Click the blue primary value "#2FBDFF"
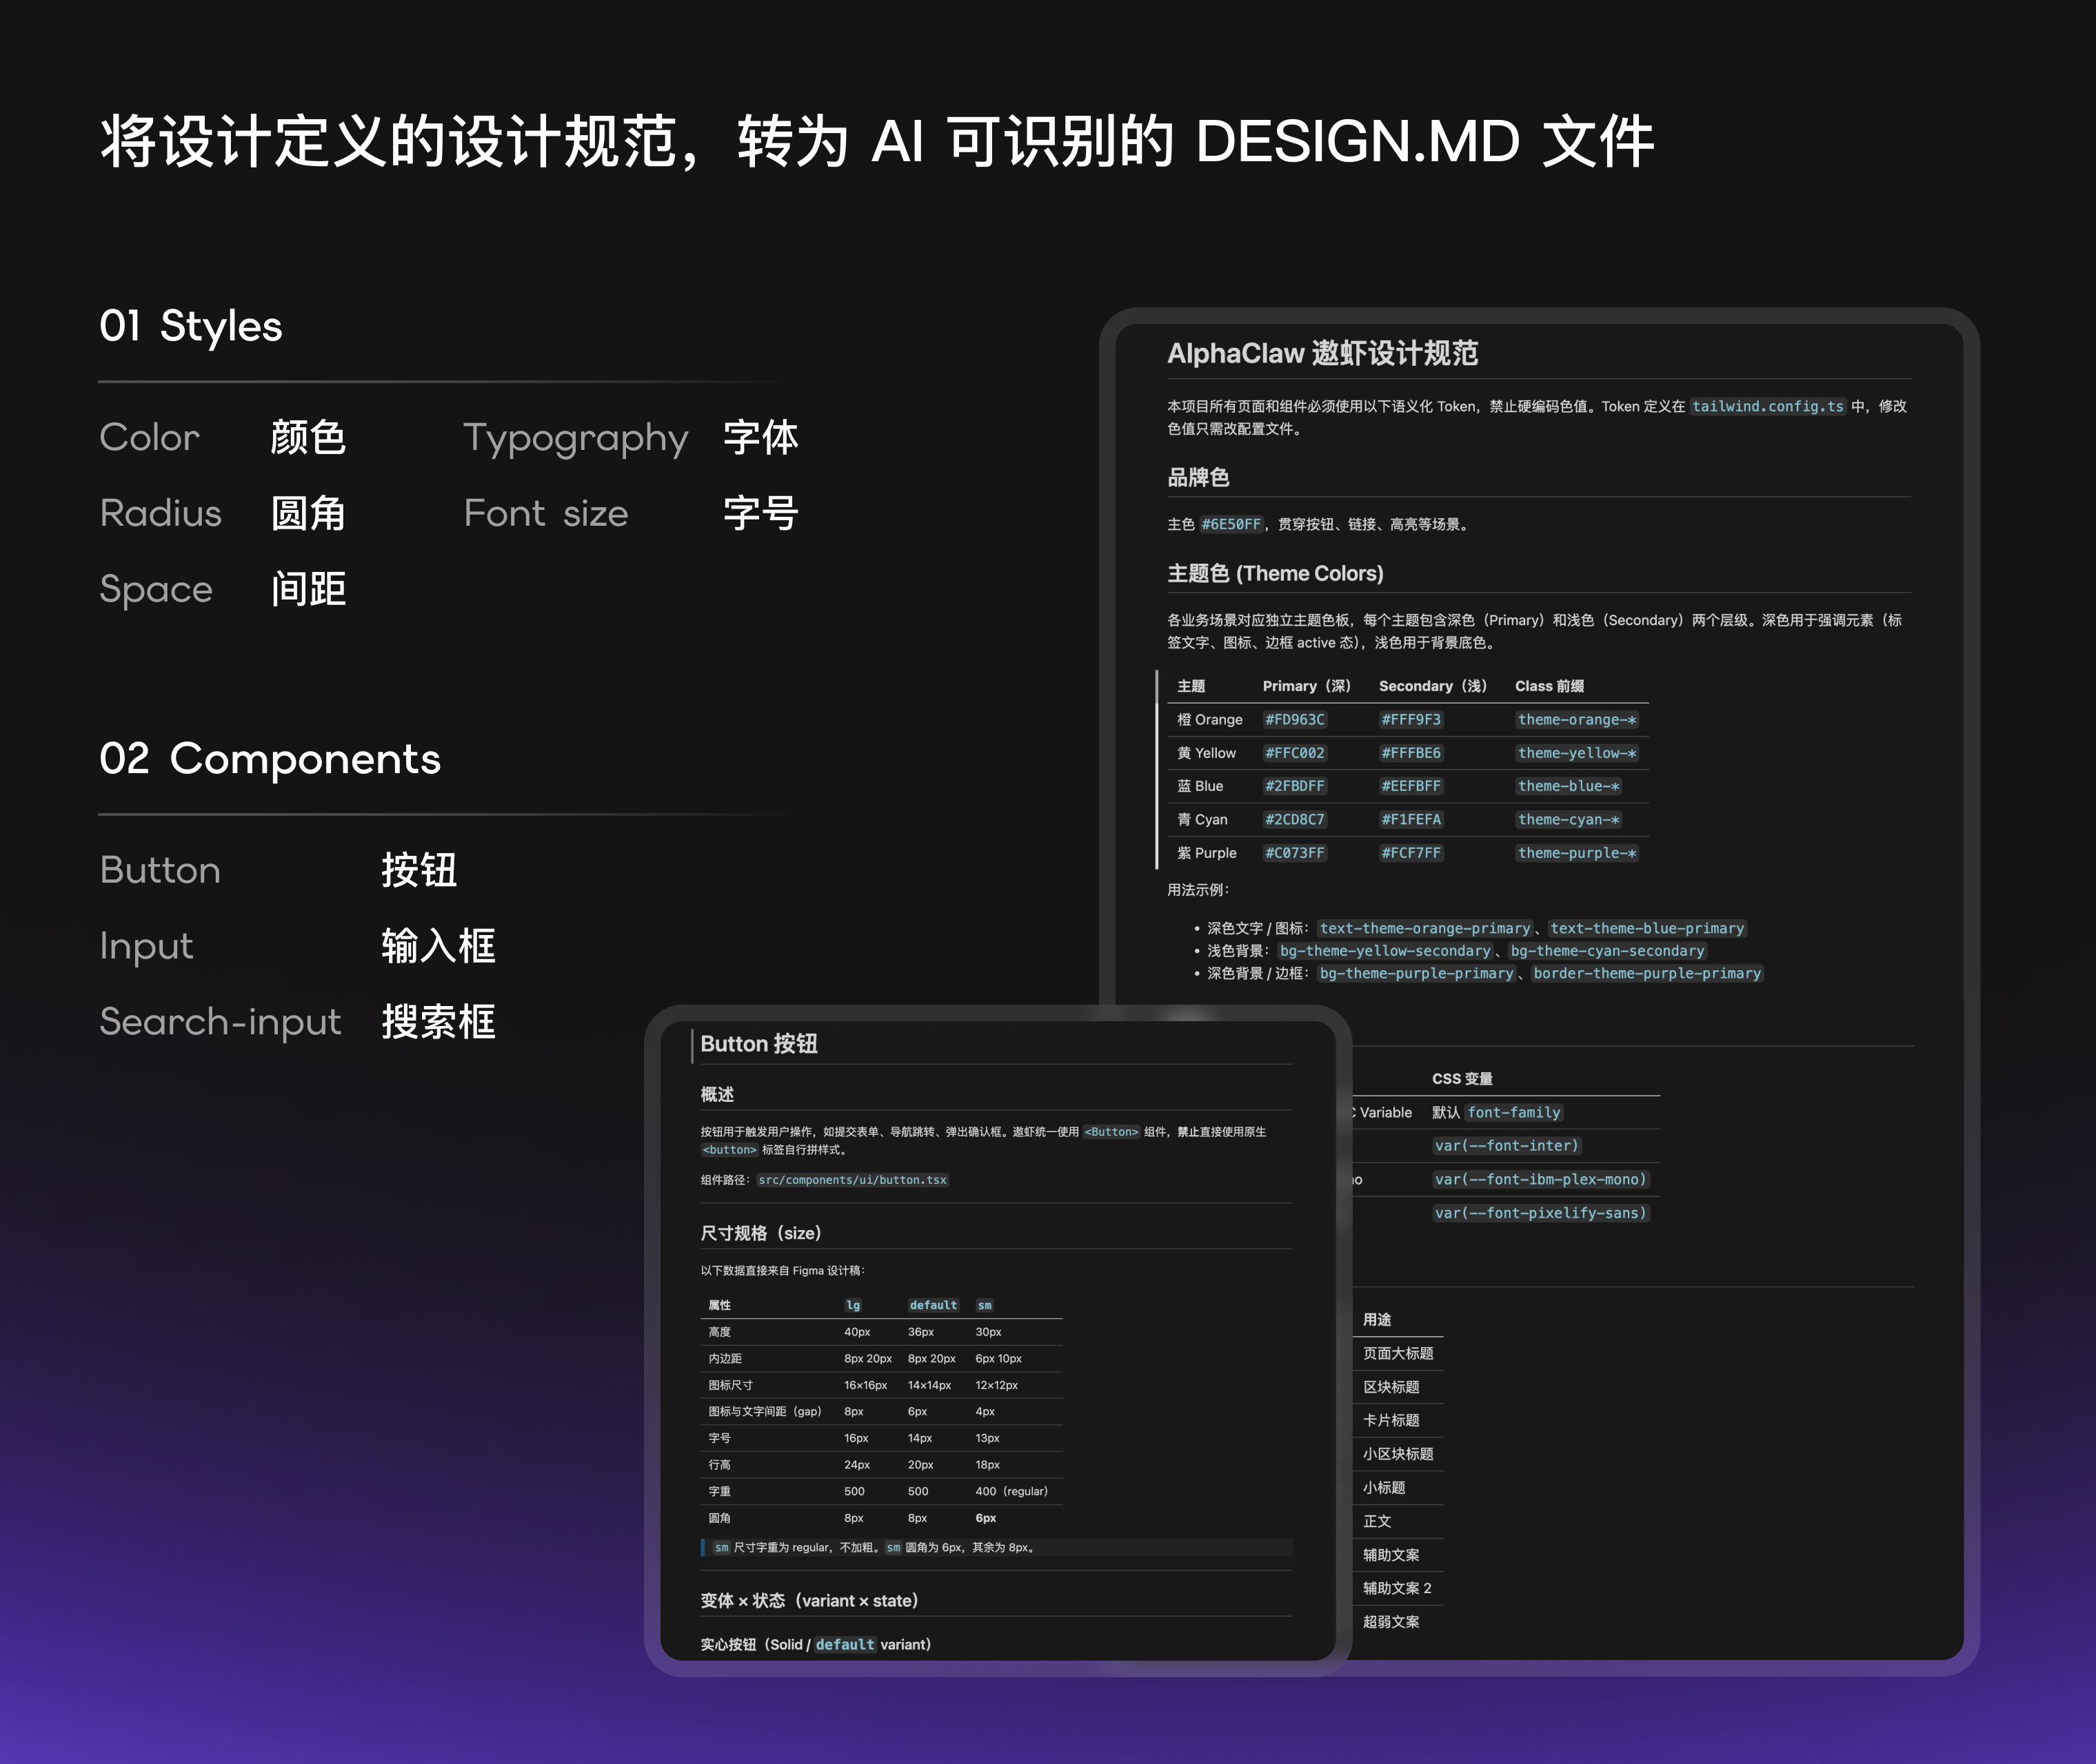 tap(1295, 786)
